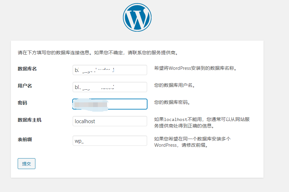This screenshot has height=192, width=289.
Task: Click the 密码 label
Action: coord(22,103)
